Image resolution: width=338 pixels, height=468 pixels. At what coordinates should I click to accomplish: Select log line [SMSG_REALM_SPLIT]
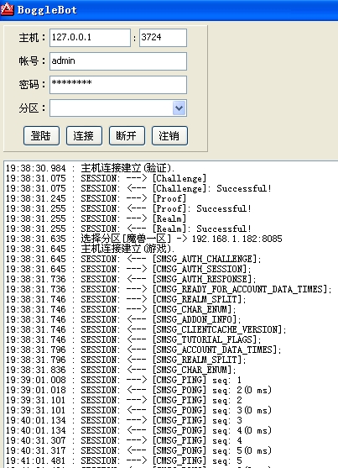coord(126,360)
